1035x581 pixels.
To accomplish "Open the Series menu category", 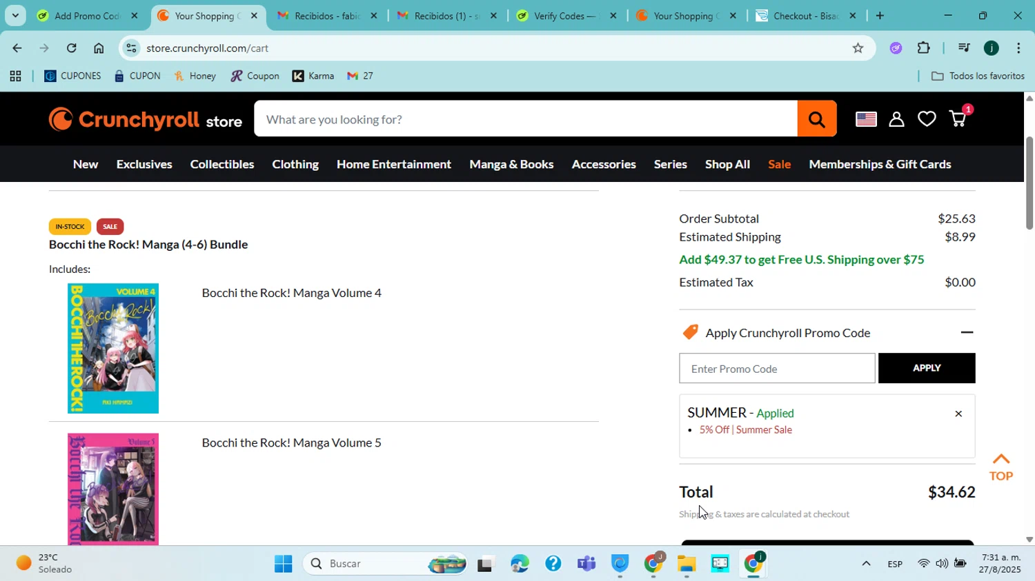I will click(670, 164).
